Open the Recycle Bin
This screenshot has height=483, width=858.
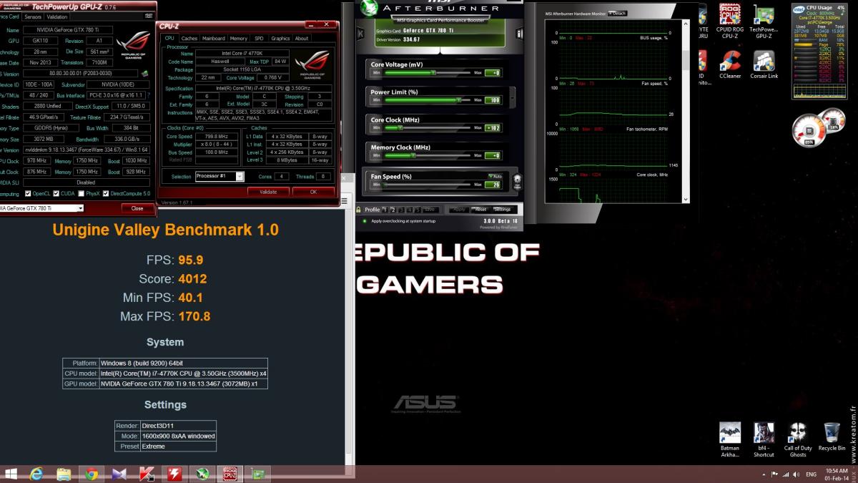coord(832,437)
